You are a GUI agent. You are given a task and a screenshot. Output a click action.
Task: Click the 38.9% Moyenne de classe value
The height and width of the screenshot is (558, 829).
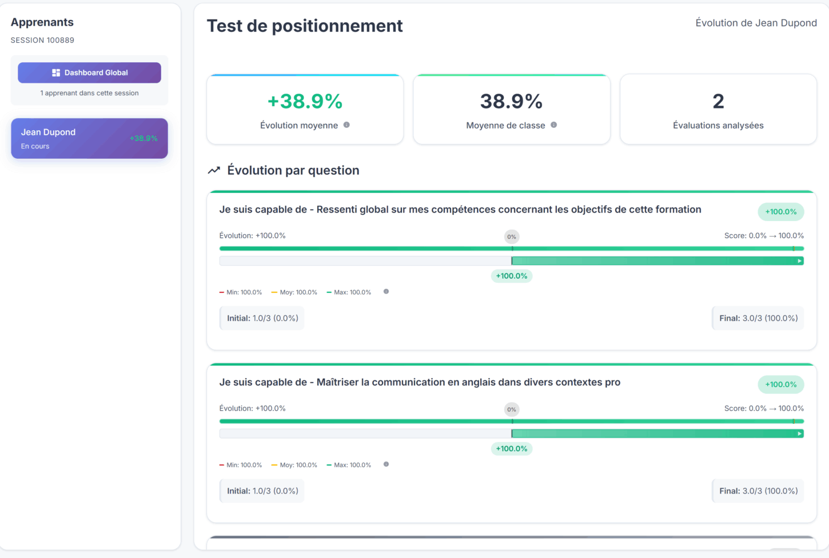(x=511, y=101)
